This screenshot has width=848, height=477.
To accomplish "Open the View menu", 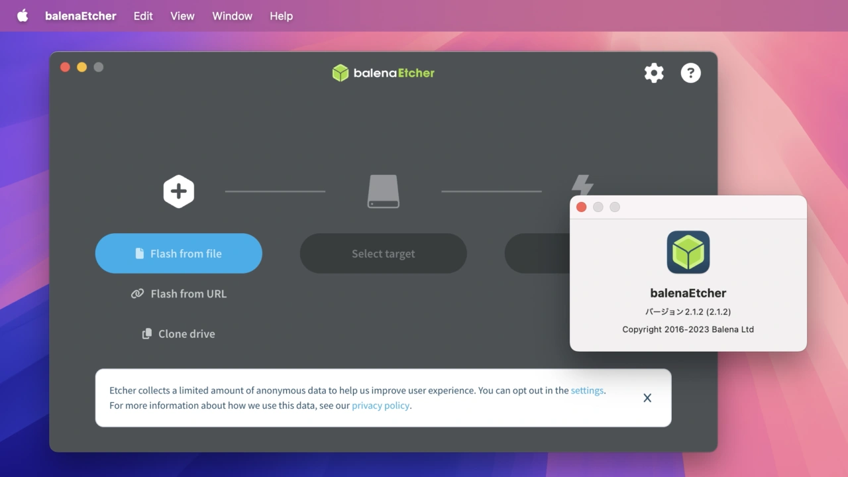I will click(182, 16).
